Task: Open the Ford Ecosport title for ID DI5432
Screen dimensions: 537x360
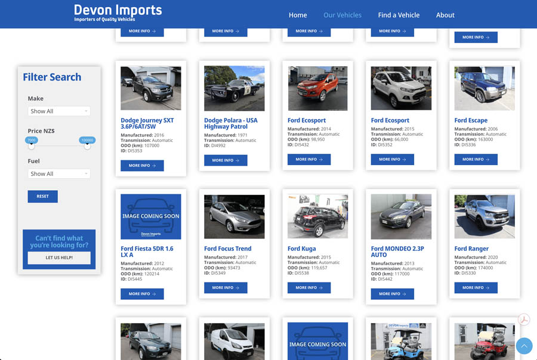Action: tap(307, 120)
